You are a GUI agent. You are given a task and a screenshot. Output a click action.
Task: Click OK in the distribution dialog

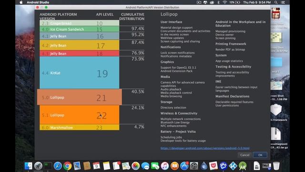pos(260,155)
